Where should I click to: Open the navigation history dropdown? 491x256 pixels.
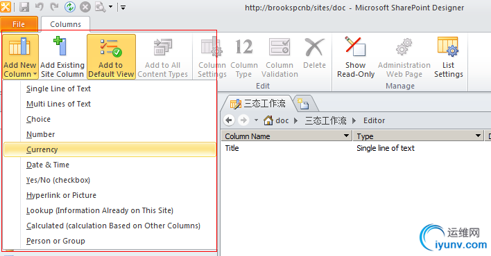[256, 120]
